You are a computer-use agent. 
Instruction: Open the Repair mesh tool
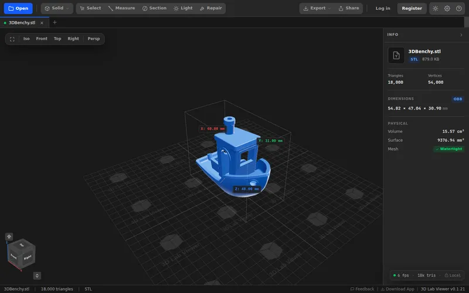[211, 8]
